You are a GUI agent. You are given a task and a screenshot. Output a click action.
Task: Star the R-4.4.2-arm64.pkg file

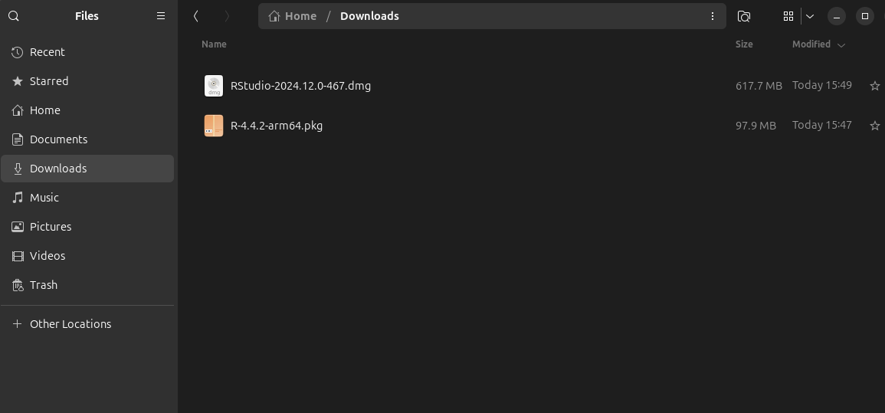point(874,126)
